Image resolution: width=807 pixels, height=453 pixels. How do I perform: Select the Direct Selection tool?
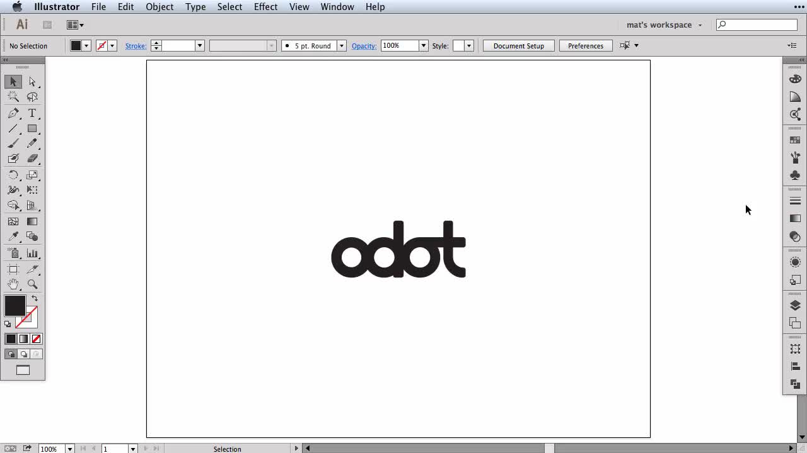(x=32, y=82)
